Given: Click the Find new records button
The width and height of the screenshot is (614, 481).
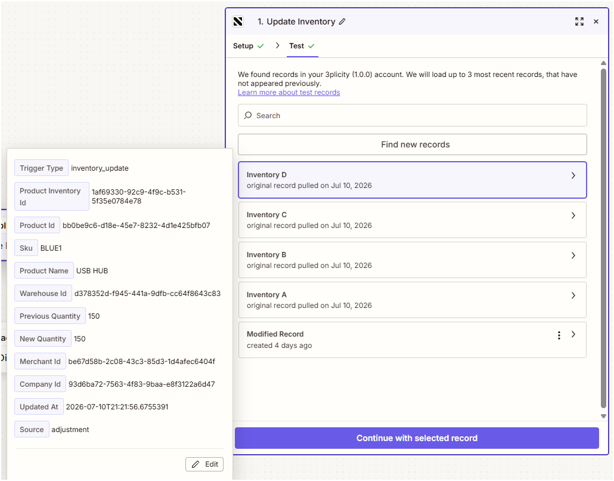Looking at the screenshot, I should (x=413, y=144).
